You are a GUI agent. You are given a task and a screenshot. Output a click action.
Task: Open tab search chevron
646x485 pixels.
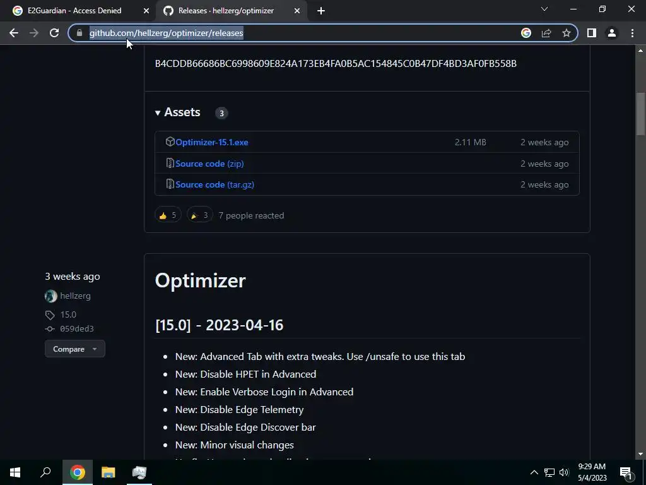[x=544, y=9]
